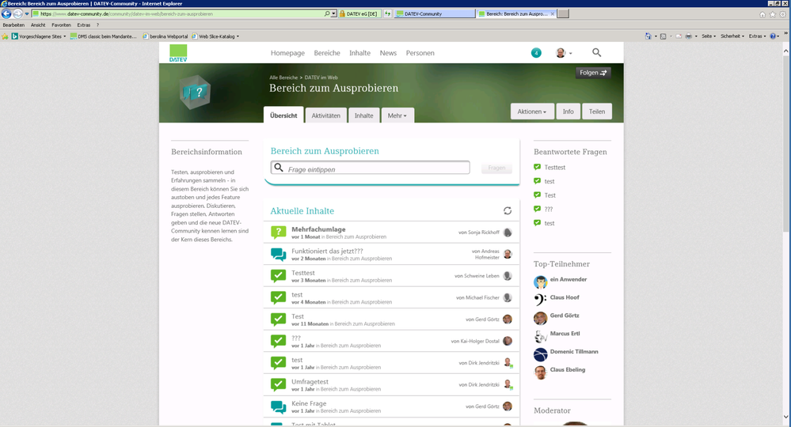Click the Teilen button

pyautogui.click(x=597, y=111)
